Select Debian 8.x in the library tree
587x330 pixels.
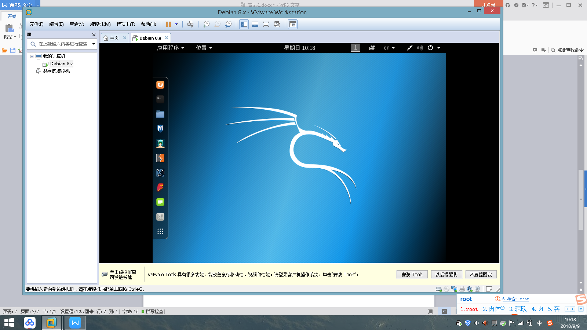pos(58,64)
